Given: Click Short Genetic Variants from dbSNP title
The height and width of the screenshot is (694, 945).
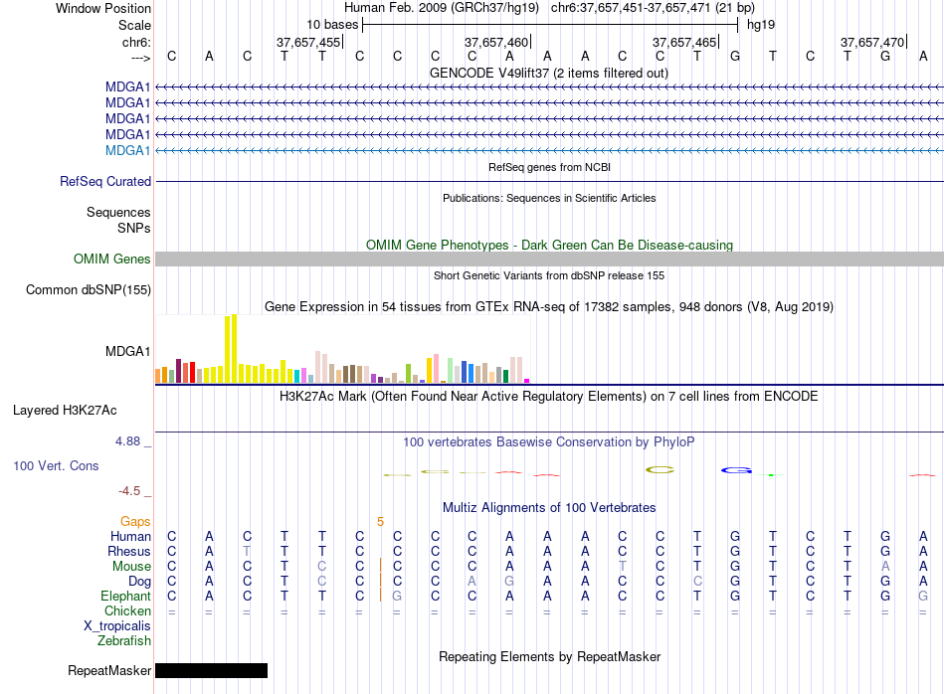Looking at the screenshot, I should point(549,275).
